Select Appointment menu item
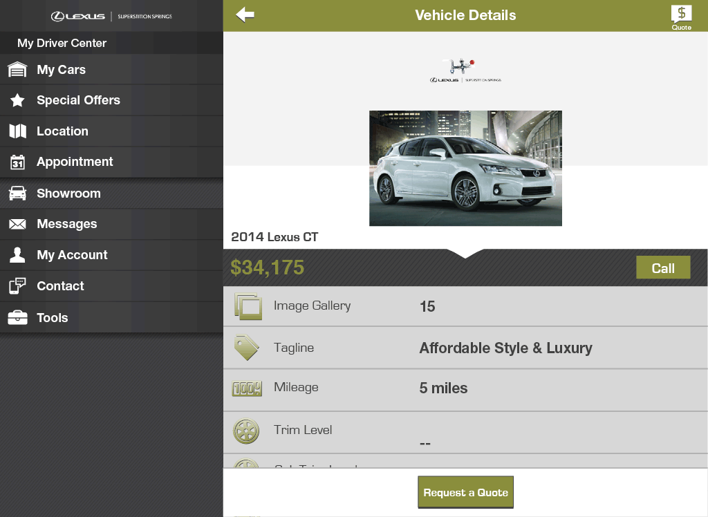This screenshot has width=708, height=517. pos(111,162)
